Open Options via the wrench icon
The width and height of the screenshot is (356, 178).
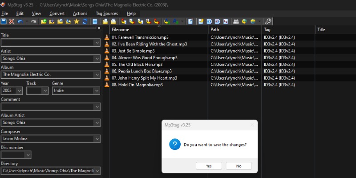(x=268, y=21)
